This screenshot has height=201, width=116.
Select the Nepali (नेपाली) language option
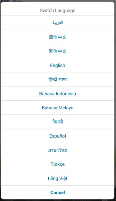pos(58,122)
